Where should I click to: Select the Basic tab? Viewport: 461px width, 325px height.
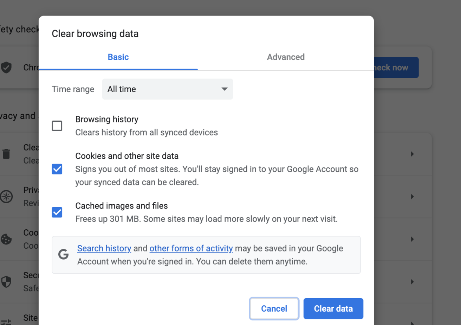click(118, 57)
